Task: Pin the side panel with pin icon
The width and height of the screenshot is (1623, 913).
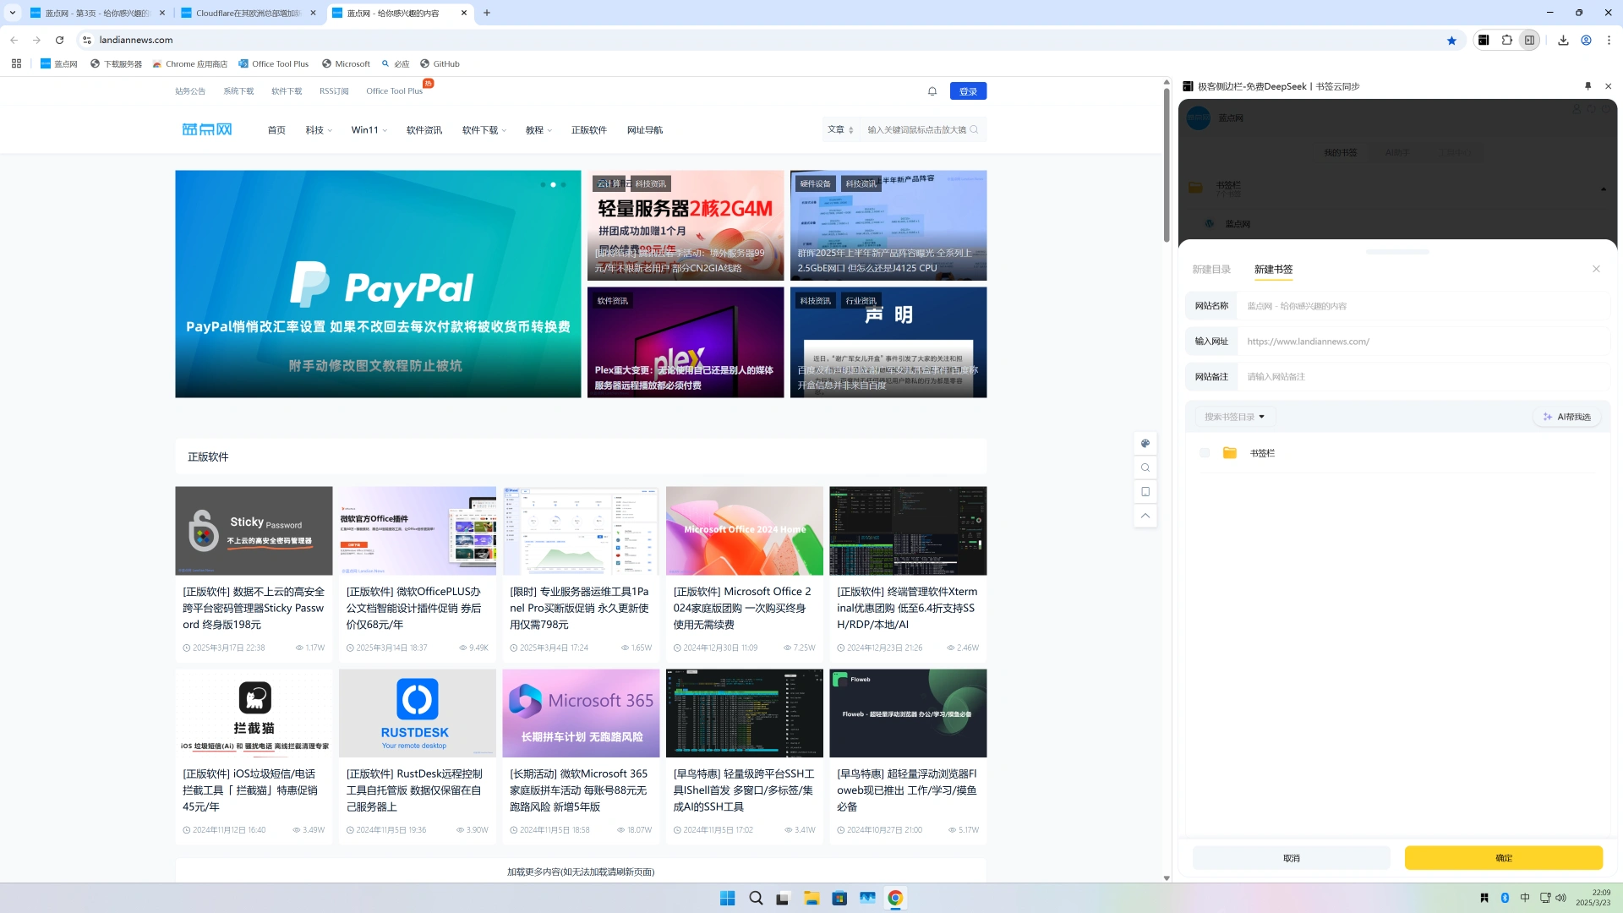Action: [x=1587, y=86]
